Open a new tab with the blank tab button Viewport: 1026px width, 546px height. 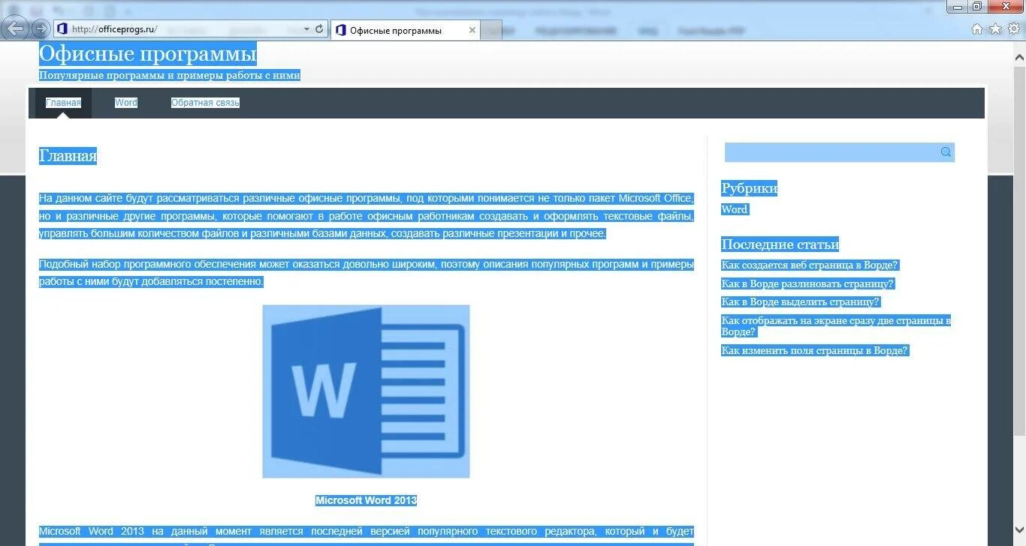(x=492, y=31)
